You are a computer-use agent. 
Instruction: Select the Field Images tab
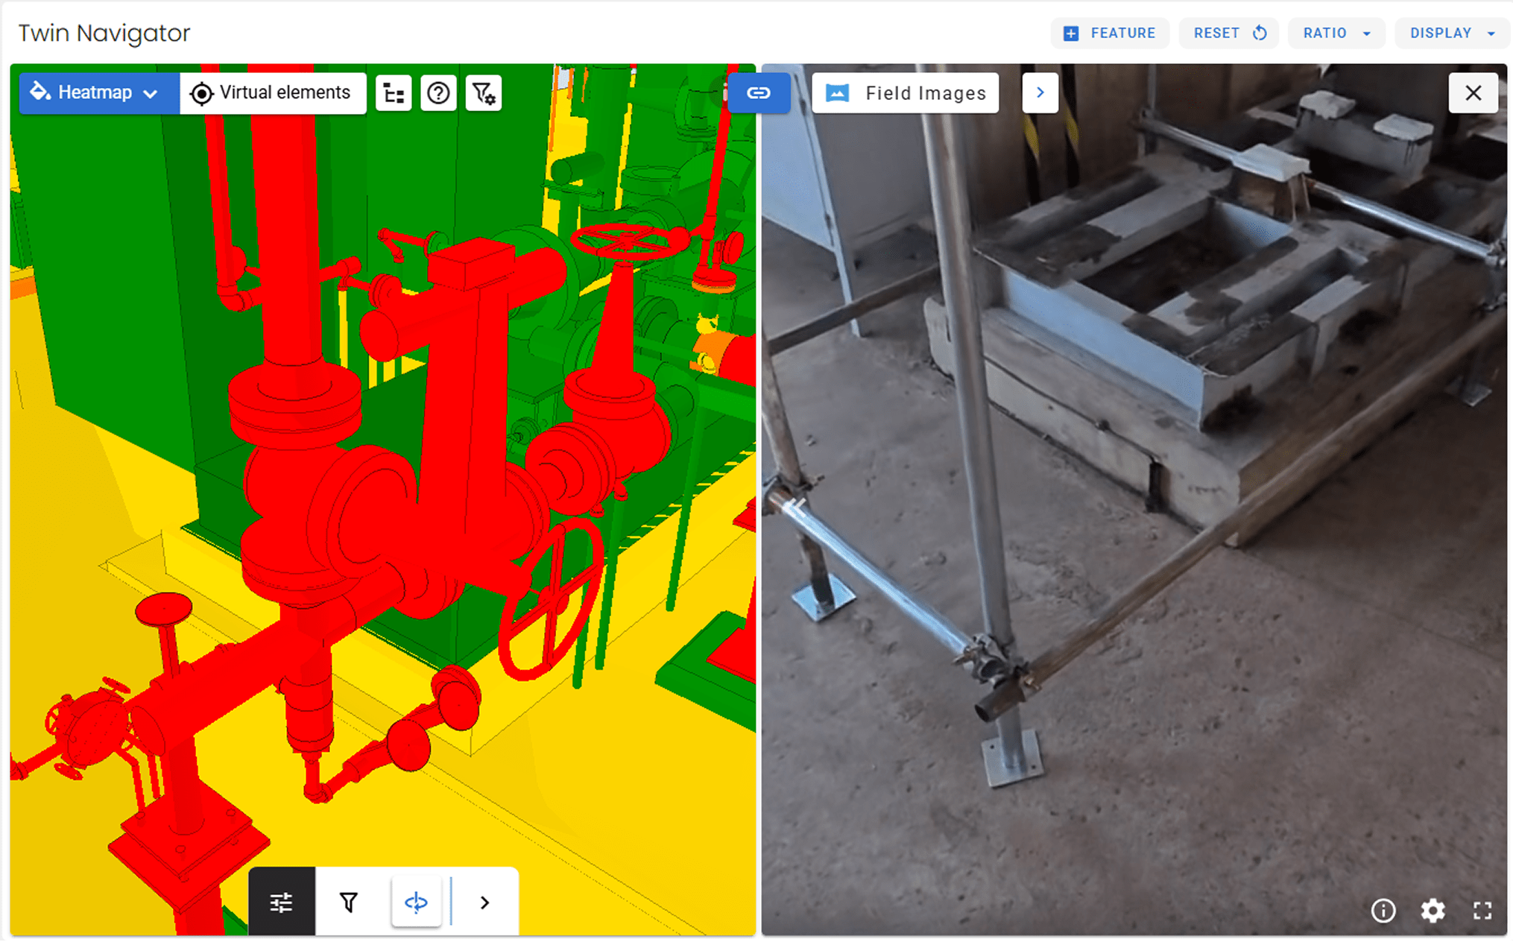[x=906, y=93]
